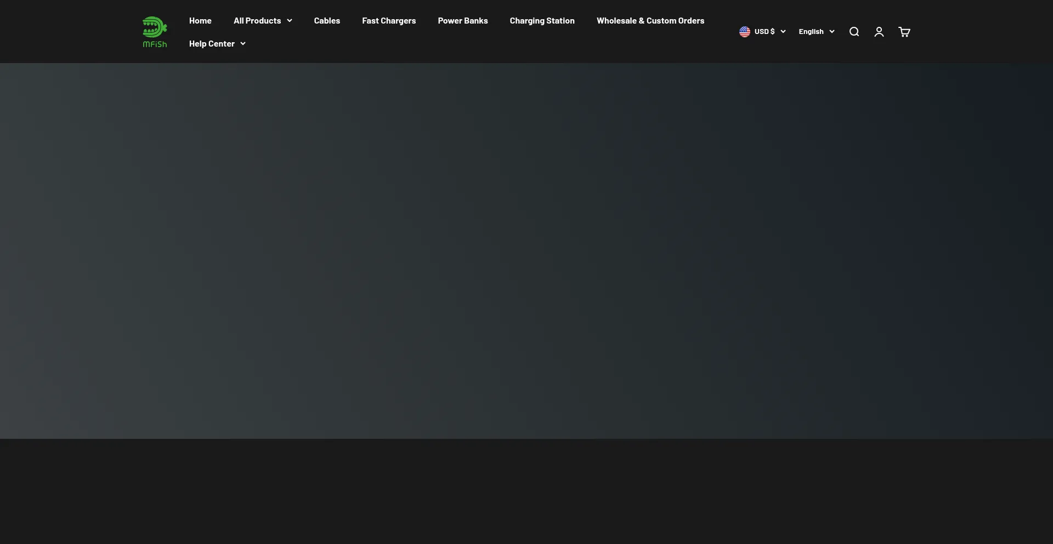Navigate to the Cables page
The image size is (1053, 544).
pos(327,21)
